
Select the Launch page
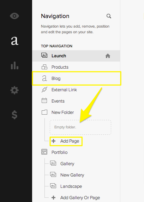click(x=76, y=56)
